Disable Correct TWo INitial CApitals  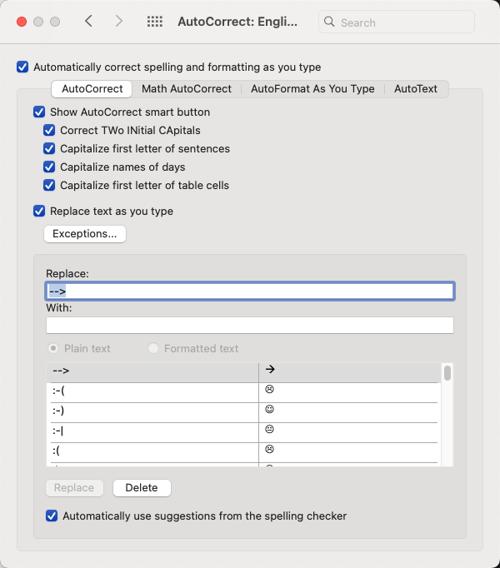tap(49, 131)
